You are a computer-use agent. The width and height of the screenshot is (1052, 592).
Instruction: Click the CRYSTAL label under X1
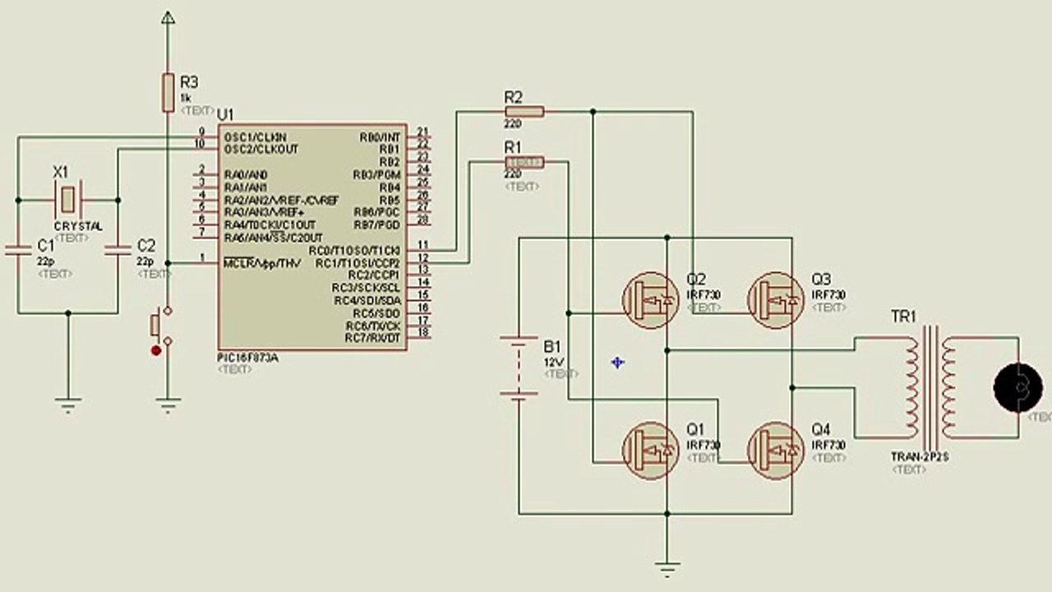click(x=78, y=226)
